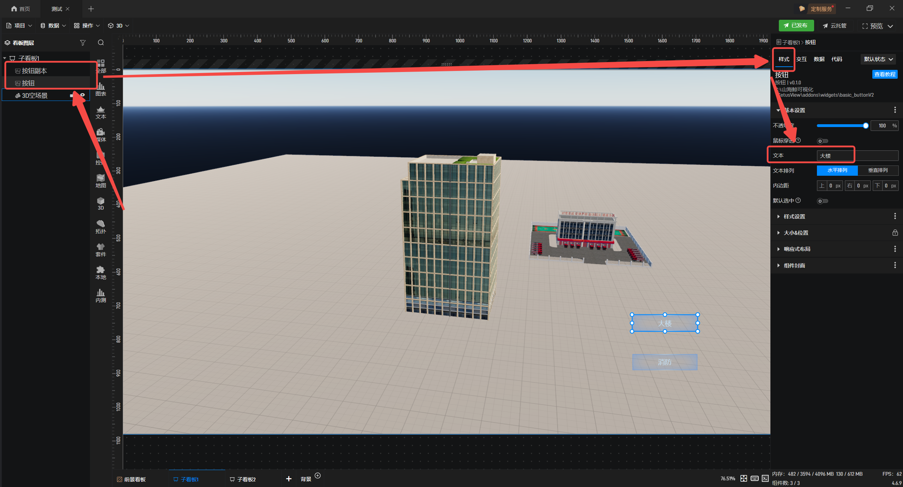Click the layer search magnifier icon
Image resolution: width=903 pixels, height=487 pixels.
[x=101, y=43]
